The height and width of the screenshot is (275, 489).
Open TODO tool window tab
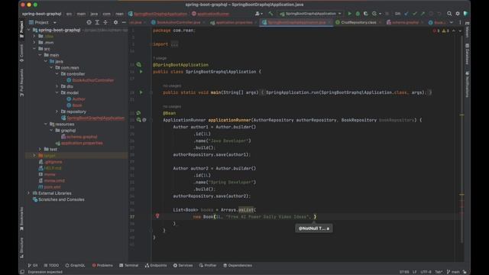tap(51, 265)
